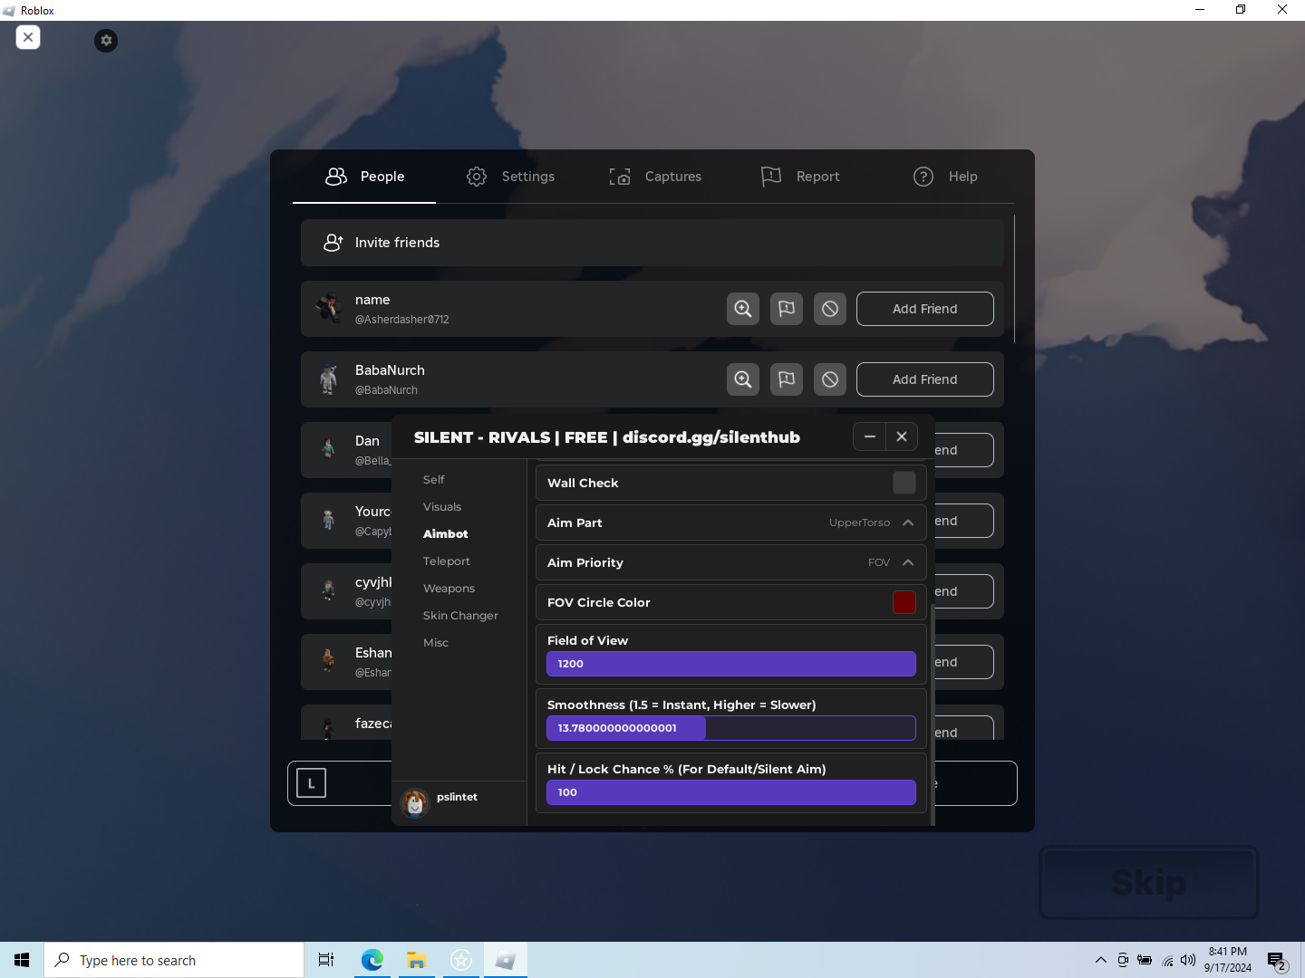
Task: Switch to the People tab
Action: [x=364, y=177]
